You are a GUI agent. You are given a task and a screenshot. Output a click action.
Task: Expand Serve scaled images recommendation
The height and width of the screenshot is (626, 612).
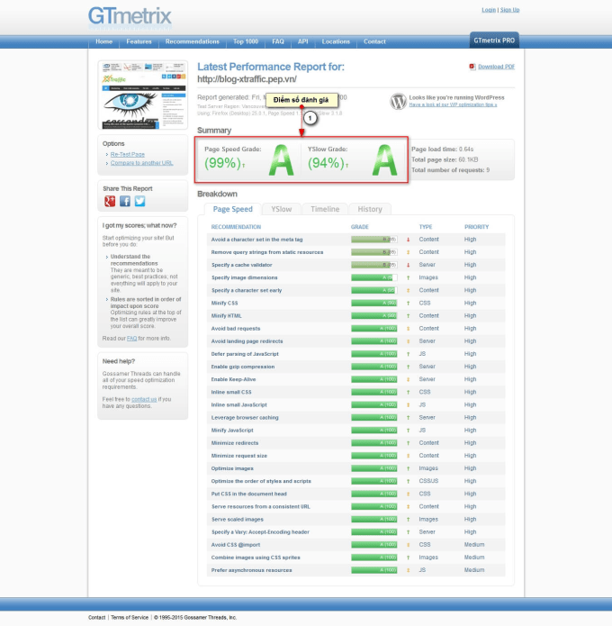[x=237, y=520]
